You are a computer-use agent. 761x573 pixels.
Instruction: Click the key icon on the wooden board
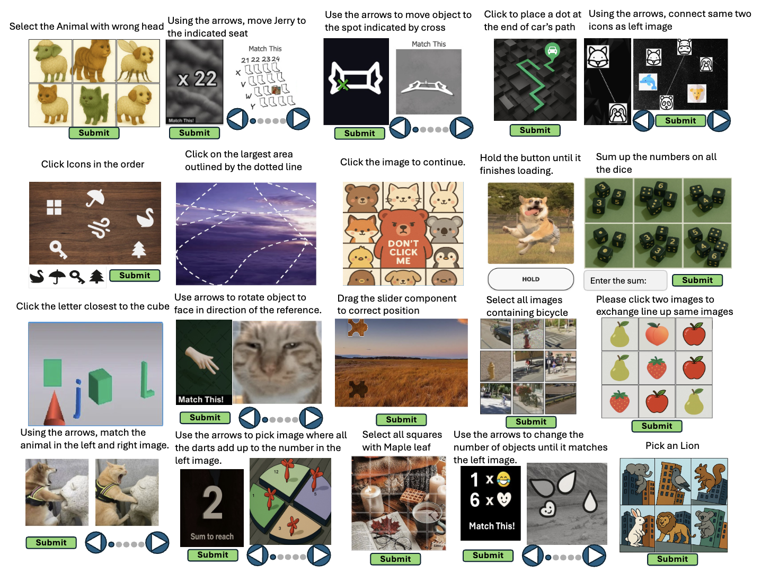pos(58,249)
